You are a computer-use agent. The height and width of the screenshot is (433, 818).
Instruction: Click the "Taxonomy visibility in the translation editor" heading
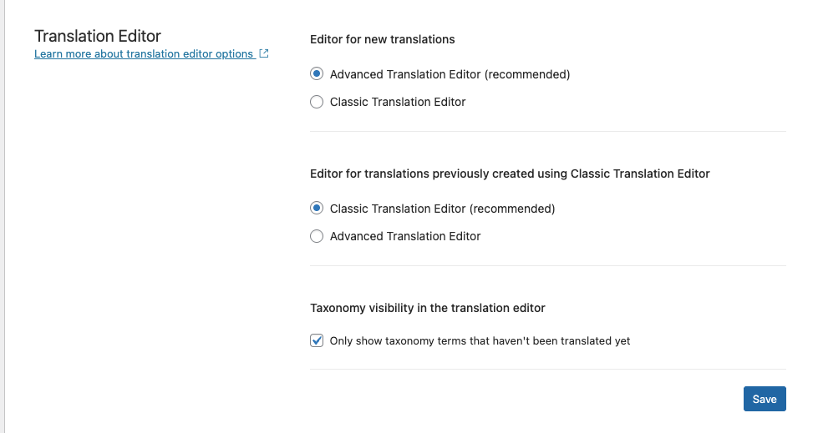(x=427, y=308)
